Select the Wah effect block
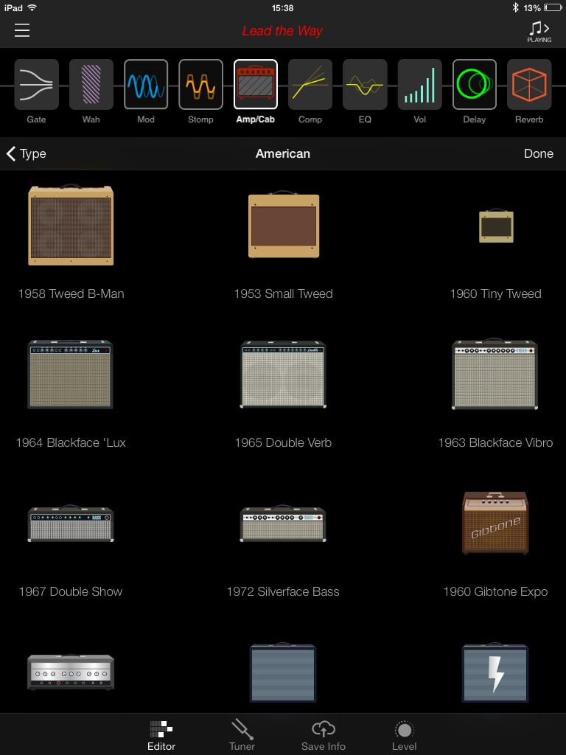 [91, 85]
